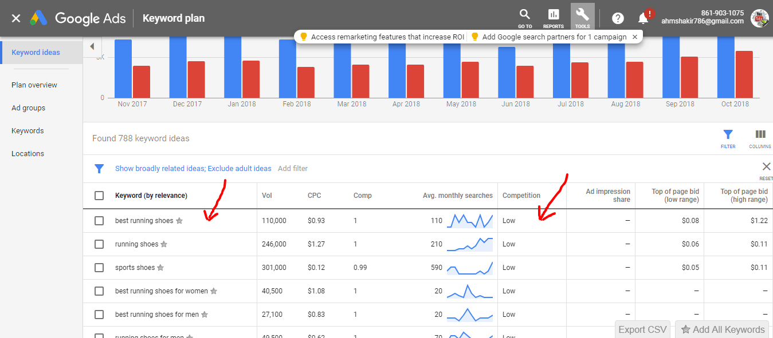Star 'best running shoes for men' keyword
The height and width of the screenshot is (338, 773).
coord(205,315)
